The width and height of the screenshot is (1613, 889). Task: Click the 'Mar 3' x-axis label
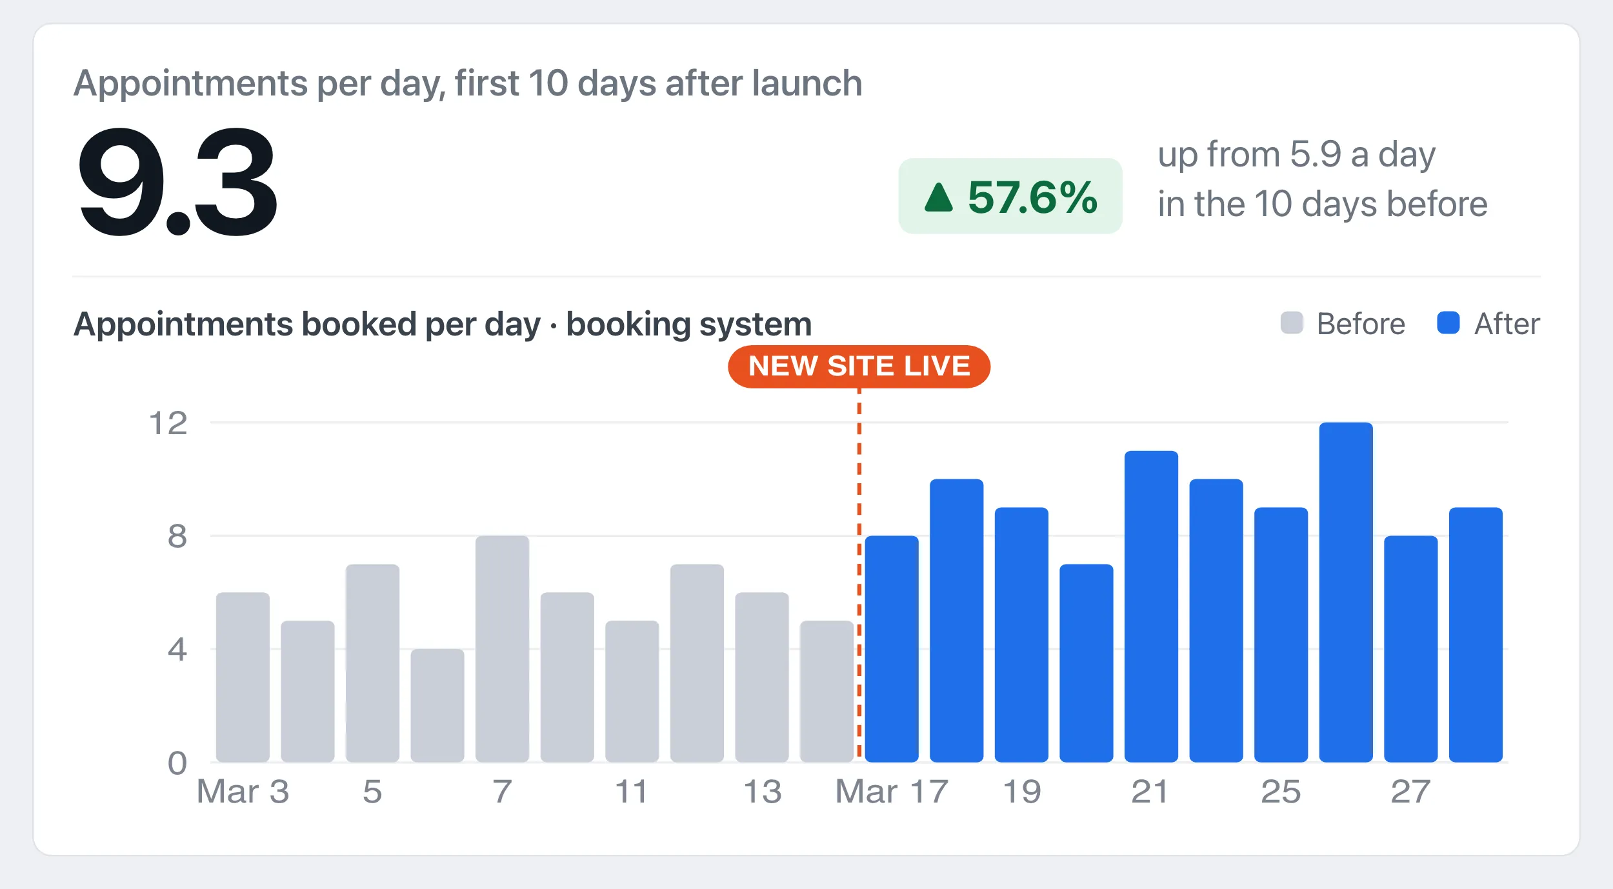[243, 792]
